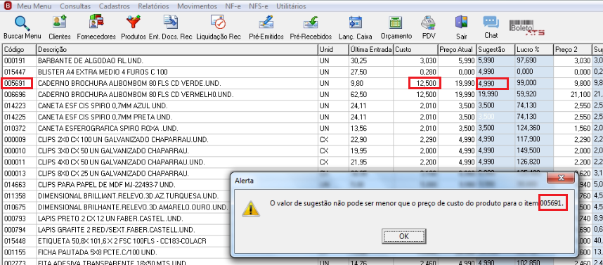
Task: Open the Cadastros menu
Action: 115,6
